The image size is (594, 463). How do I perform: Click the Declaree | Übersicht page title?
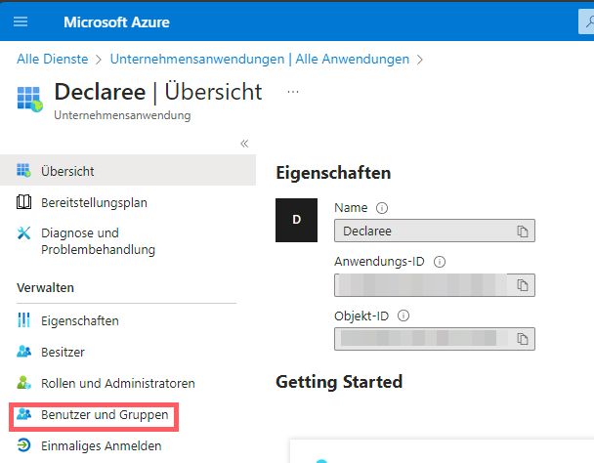158,92
